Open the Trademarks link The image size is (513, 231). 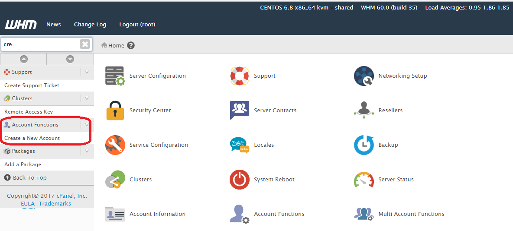55,204
